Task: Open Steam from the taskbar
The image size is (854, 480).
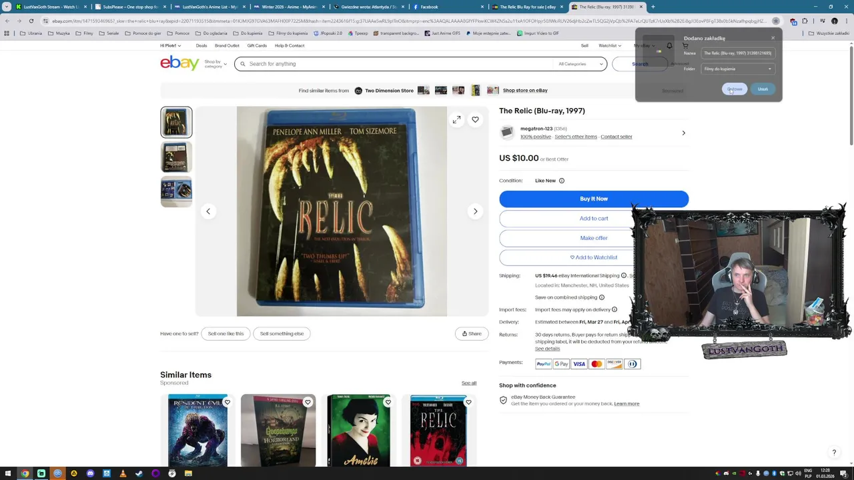Action: tap(139, 473)
